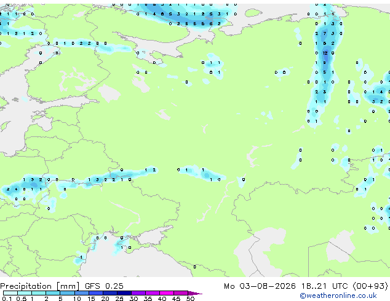
Task: Click the 0.1–0.5 mm legend color box
Action: pyautogui.click(x=10, y=293)
